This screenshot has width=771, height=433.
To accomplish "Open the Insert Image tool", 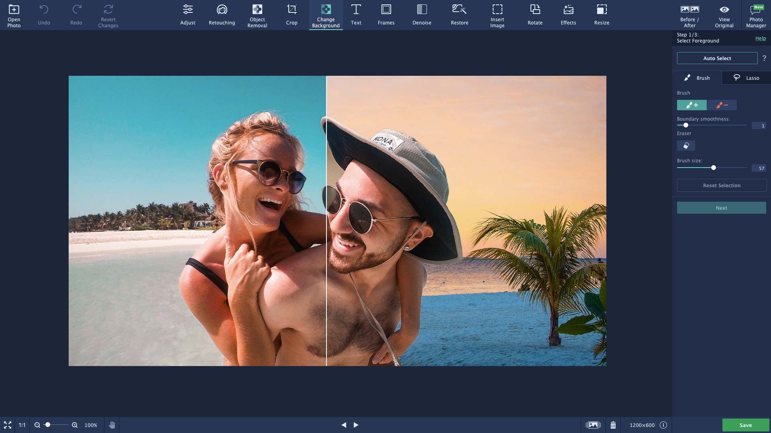I will [x=497, y=15].
